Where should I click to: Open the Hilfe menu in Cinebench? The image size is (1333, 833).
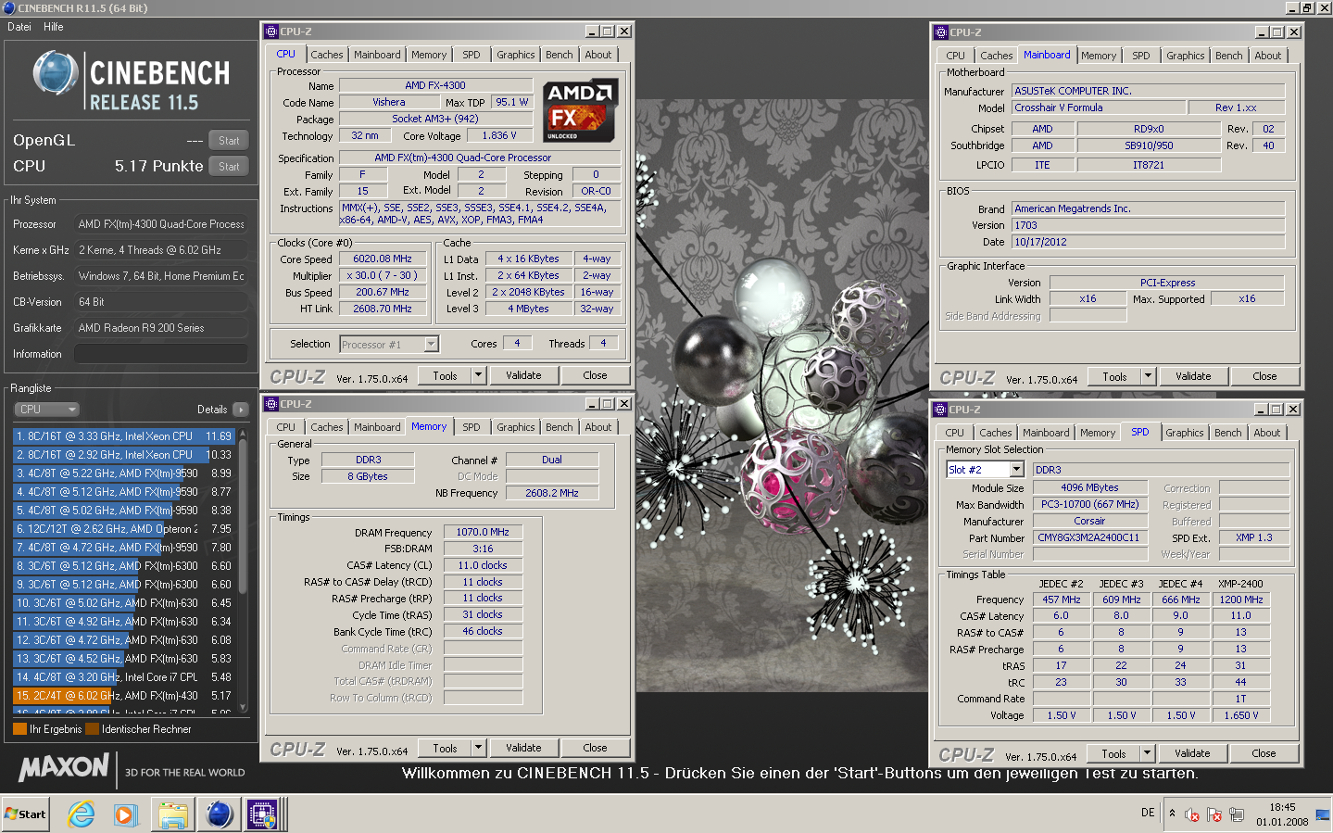coord(54,27)
